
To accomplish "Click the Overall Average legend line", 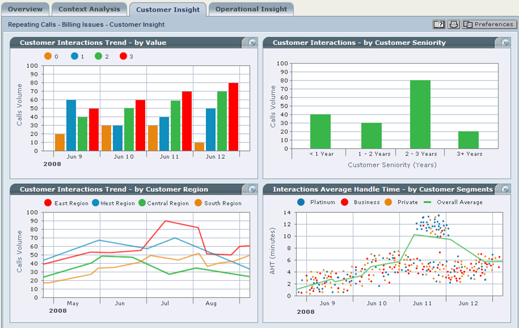I will point(427,202).
